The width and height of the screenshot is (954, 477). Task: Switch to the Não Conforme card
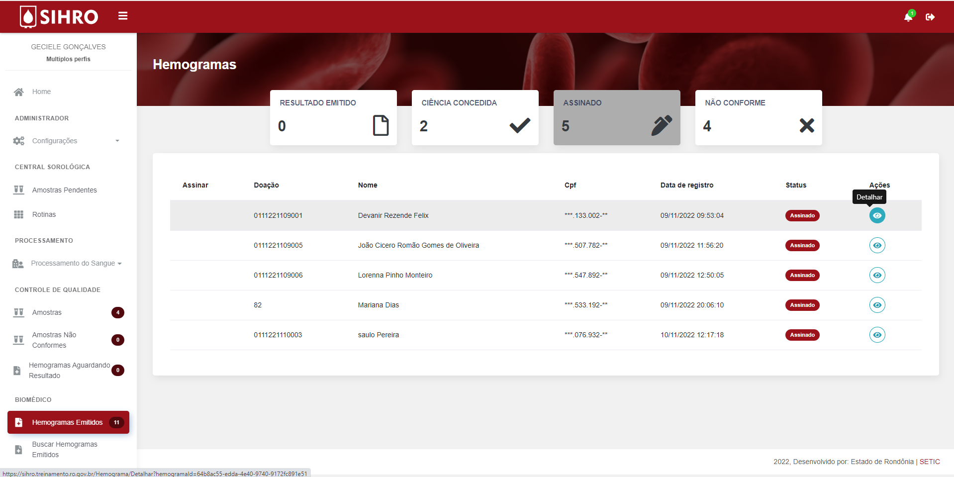click(758, 117)
